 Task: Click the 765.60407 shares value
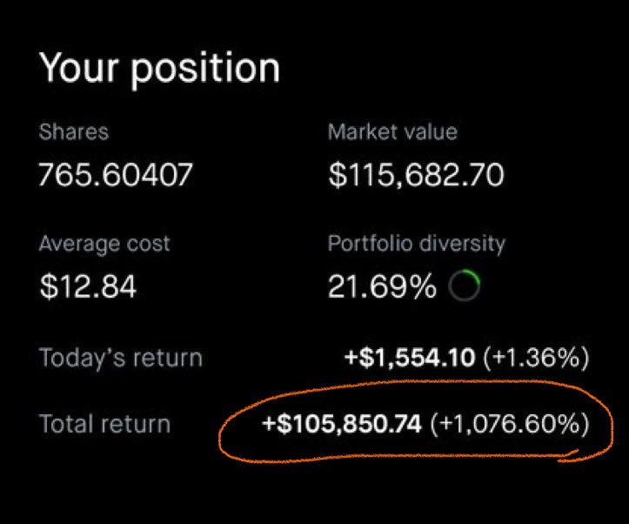pyautogui.click(x=116, y=176)
